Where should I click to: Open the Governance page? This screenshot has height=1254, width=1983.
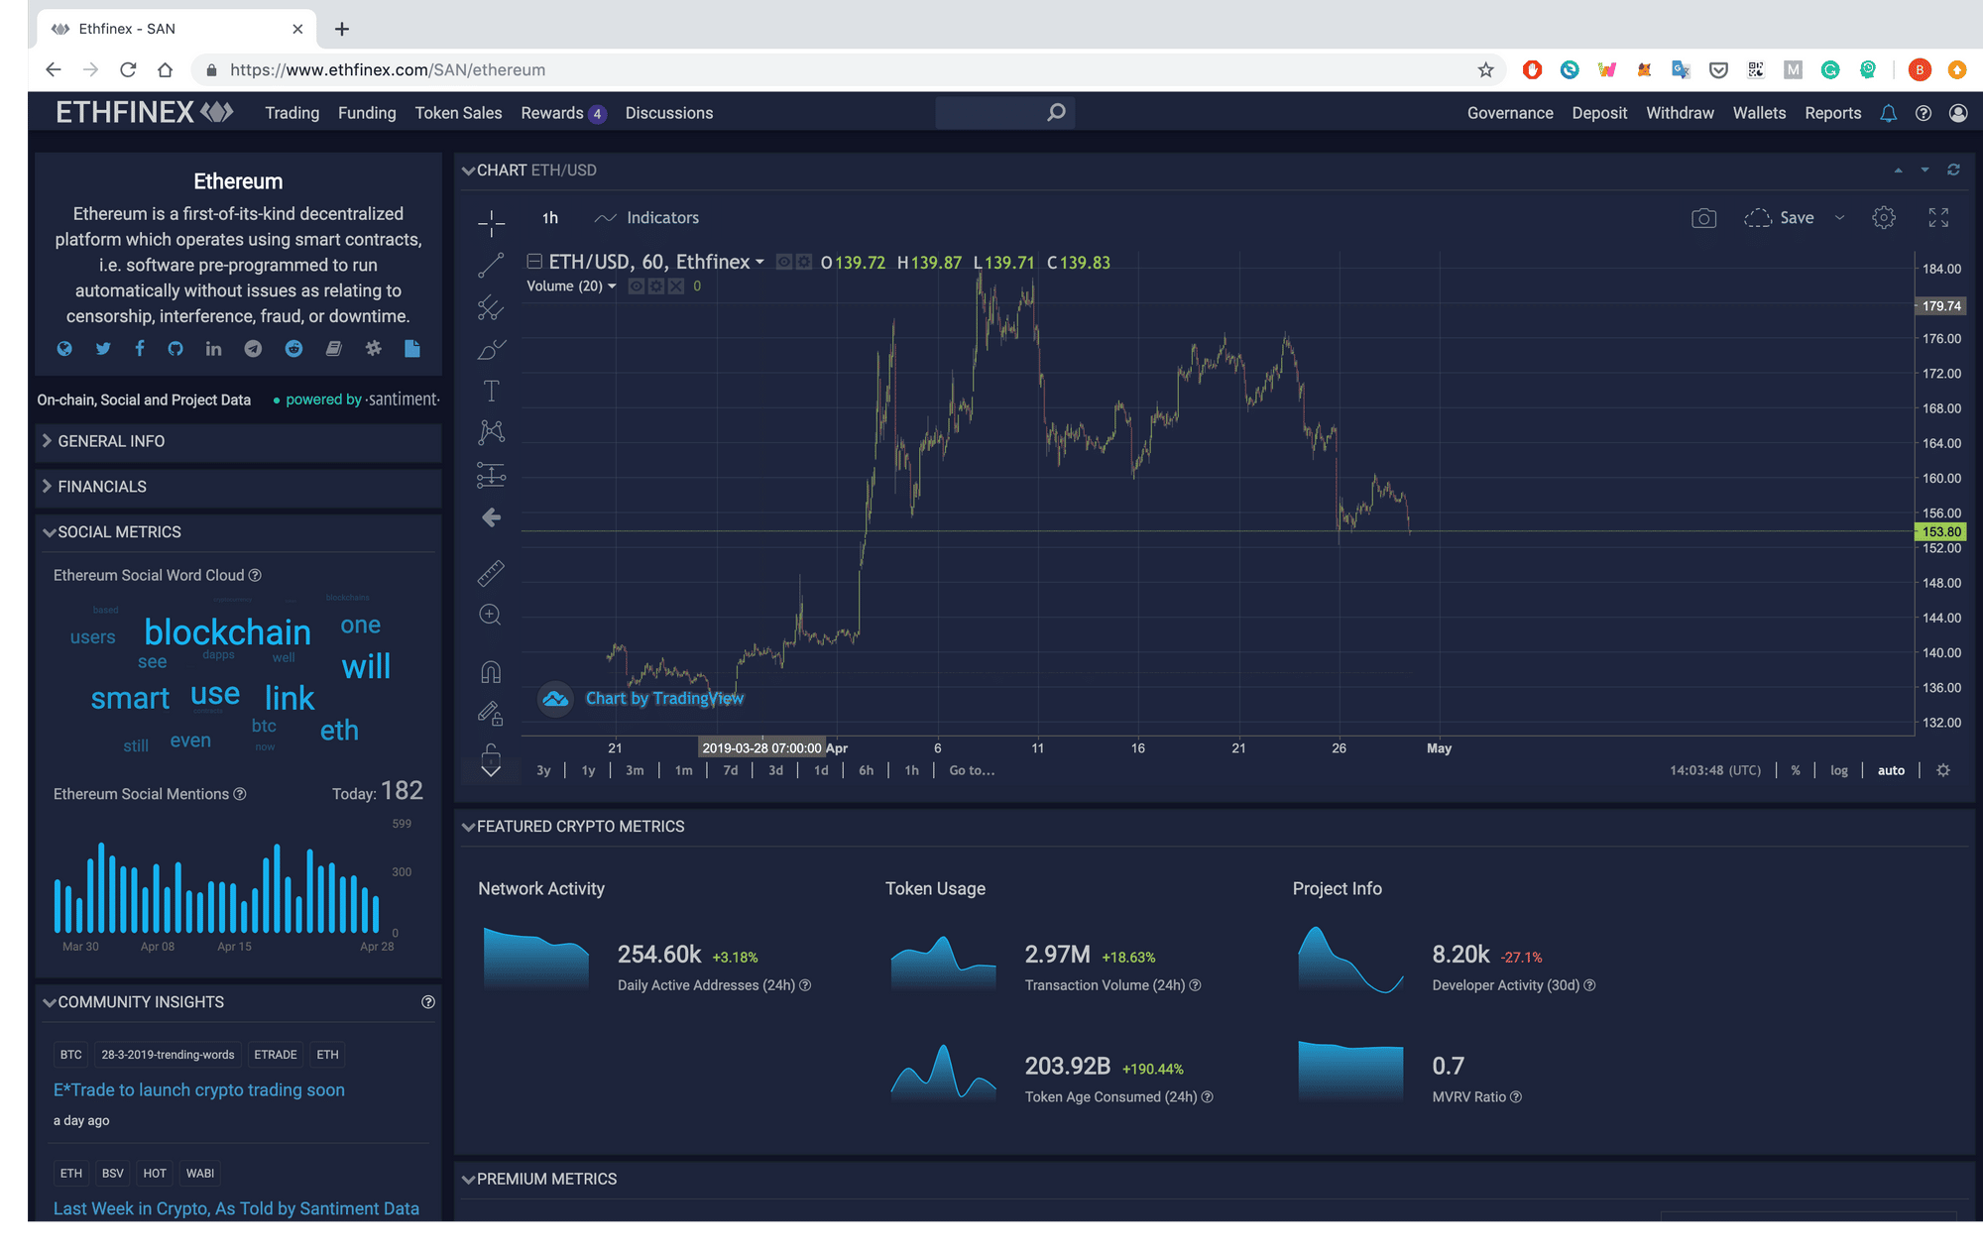(1510, 113)
